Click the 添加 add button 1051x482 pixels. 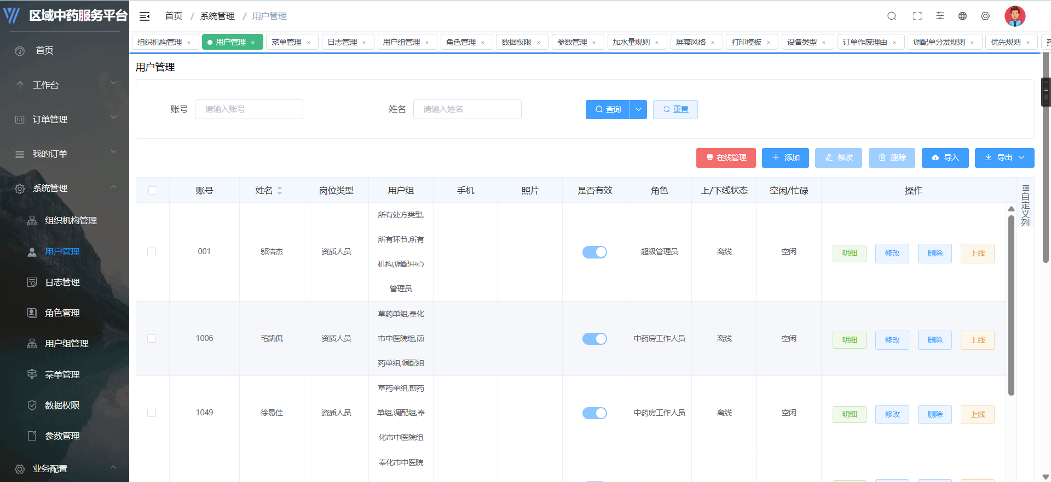[x=786, y=157]
